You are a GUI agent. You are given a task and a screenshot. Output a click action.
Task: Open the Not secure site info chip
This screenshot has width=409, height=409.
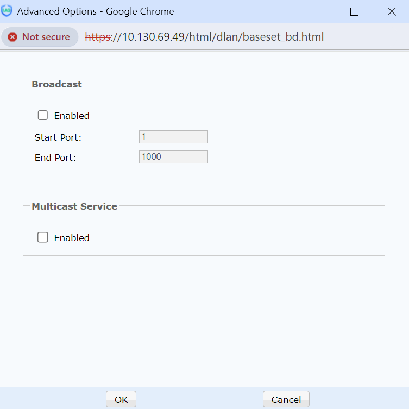(x=40, y=37)
